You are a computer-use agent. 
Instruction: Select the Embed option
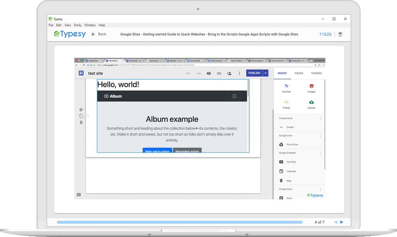(x=286, y=104)
